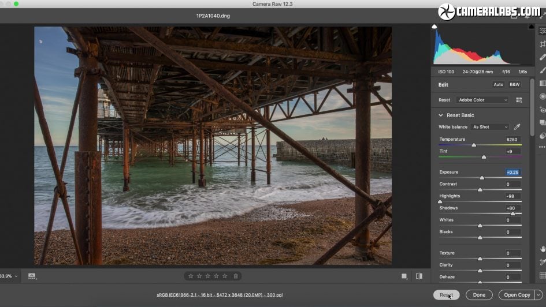Click the Shadows value field +80
546x307 pixels.
click(513, 208)
